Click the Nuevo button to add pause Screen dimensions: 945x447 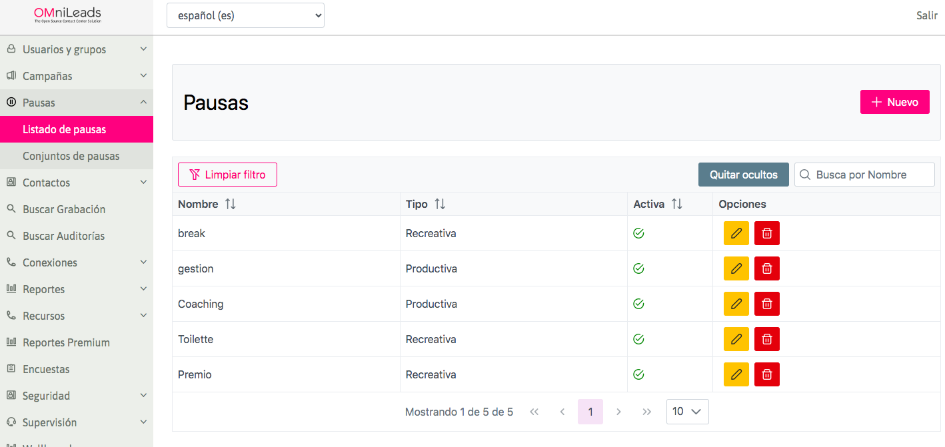point(894,102)
